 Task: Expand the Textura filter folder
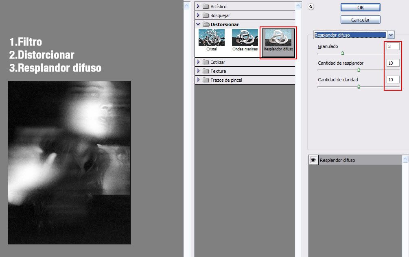point(198,71)
